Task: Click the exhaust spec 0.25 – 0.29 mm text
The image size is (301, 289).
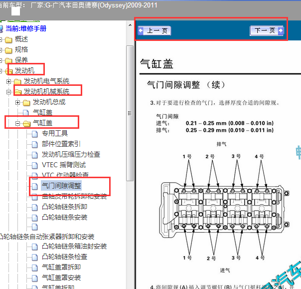Action: pos(230,130)
